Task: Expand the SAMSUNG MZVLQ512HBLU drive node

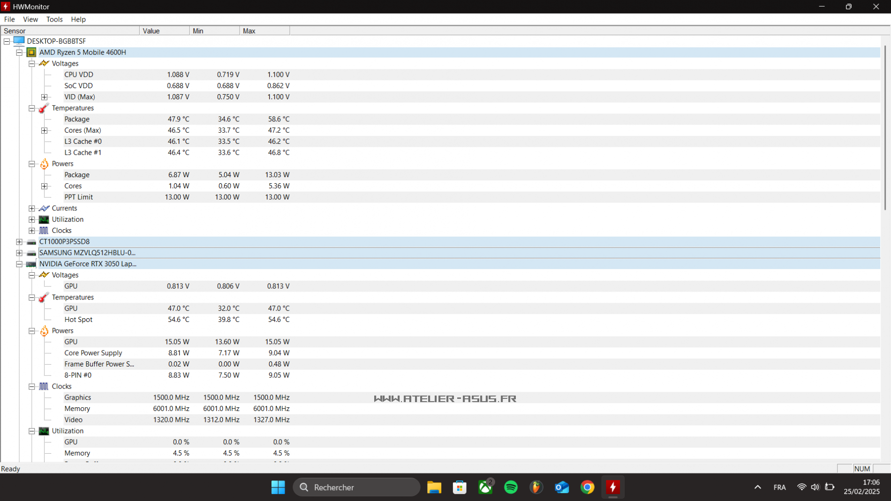Action: point(19,253)
